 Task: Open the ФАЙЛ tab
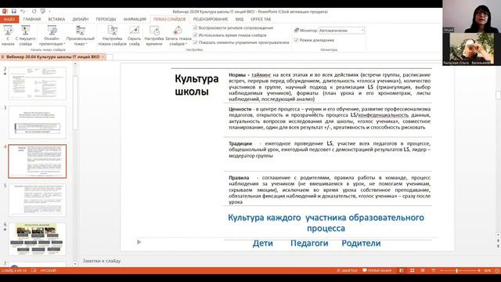click(9, 20)
